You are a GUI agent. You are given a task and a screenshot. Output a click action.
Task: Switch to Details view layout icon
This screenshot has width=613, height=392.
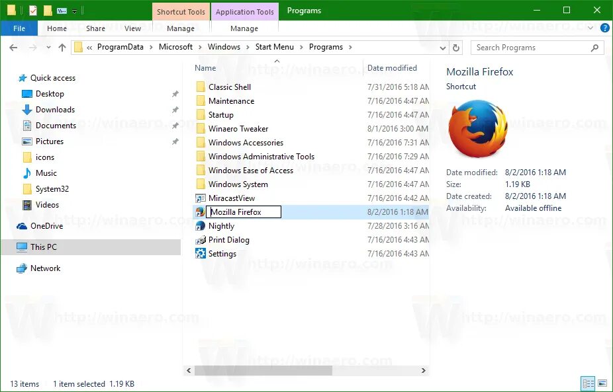588,383
